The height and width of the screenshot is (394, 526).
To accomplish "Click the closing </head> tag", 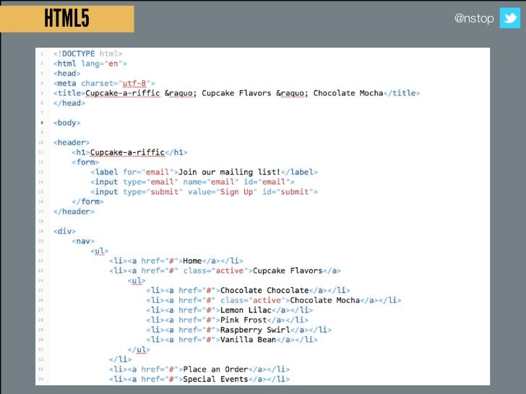I will click(69, 103).
